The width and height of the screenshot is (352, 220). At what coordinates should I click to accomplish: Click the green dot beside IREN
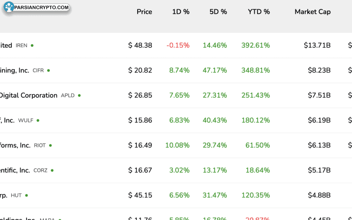[32, 45]
